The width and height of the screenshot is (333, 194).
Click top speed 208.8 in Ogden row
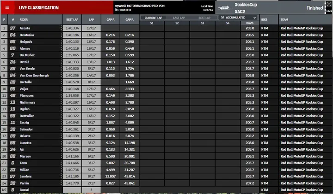pos(250,109)
